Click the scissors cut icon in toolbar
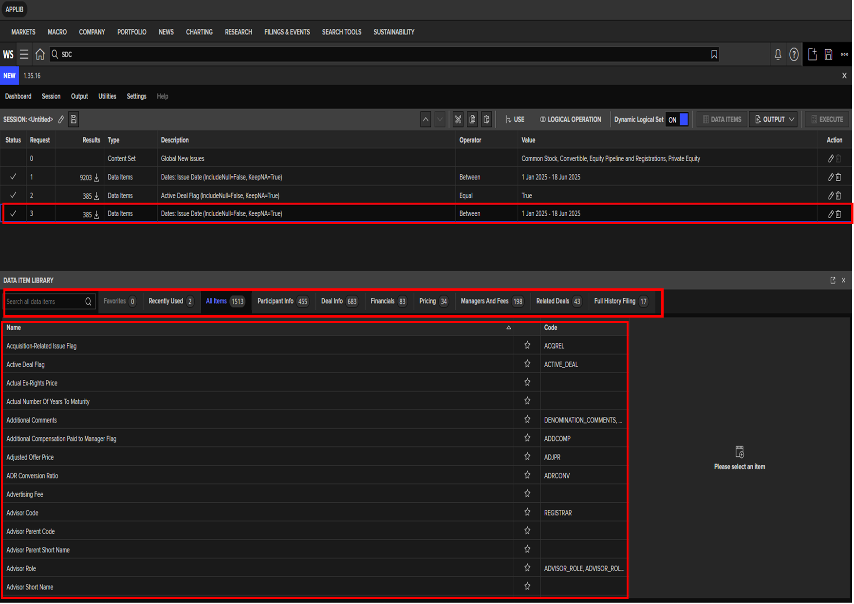 (458, 120)
